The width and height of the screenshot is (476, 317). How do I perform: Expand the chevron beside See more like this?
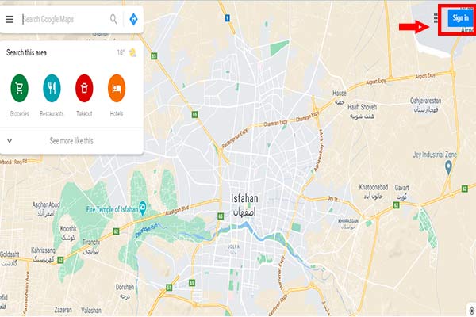click(x=10, y=141)
